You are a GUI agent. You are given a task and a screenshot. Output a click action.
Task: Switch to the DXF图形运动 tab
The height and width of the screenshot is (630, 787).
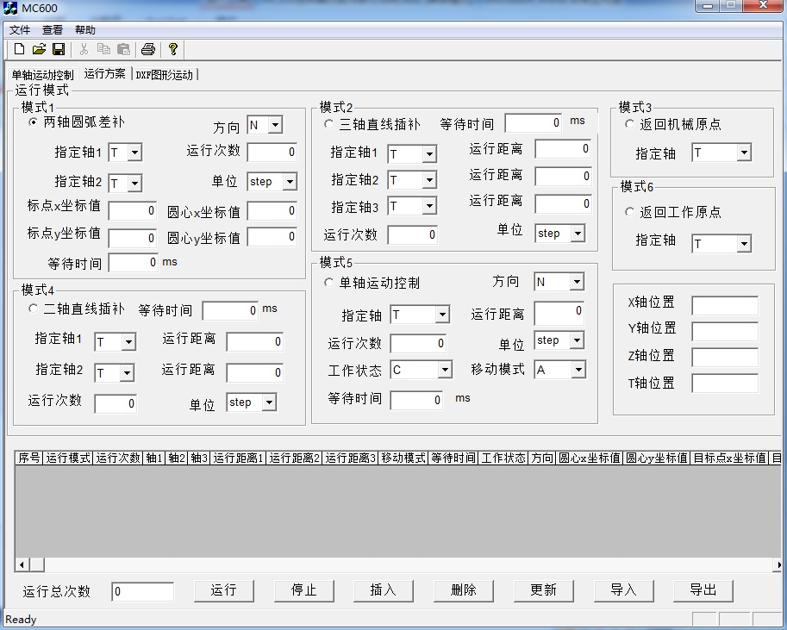point(164,75)
